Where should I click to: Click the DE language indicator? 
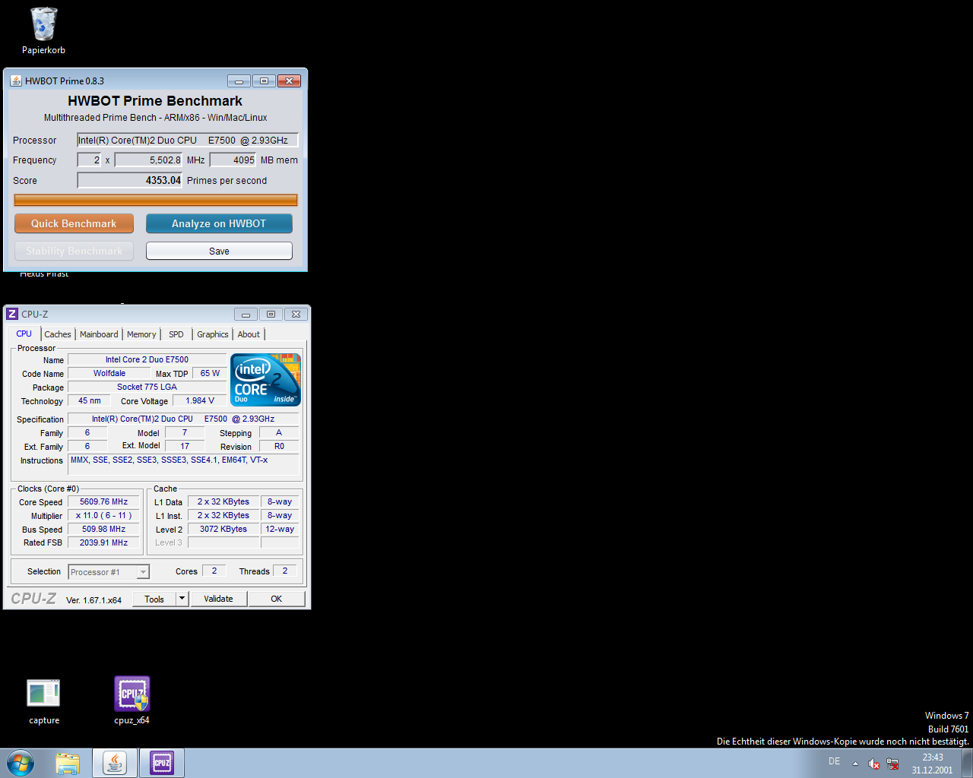click(x=834, y=761)
